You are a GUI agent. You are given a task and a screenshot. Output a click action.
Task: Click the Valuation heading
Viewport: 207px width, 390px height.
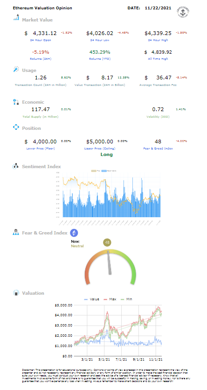(x=33, y=293)
